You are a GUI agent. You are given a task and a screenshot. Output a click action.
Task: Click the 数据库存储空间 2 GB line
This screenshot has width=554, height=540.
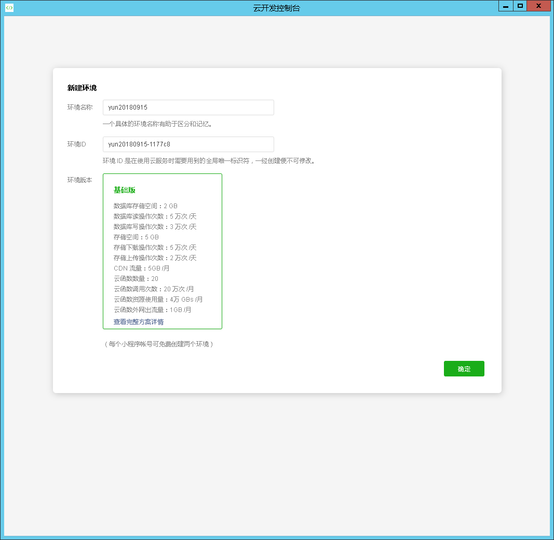pos(145,206)
